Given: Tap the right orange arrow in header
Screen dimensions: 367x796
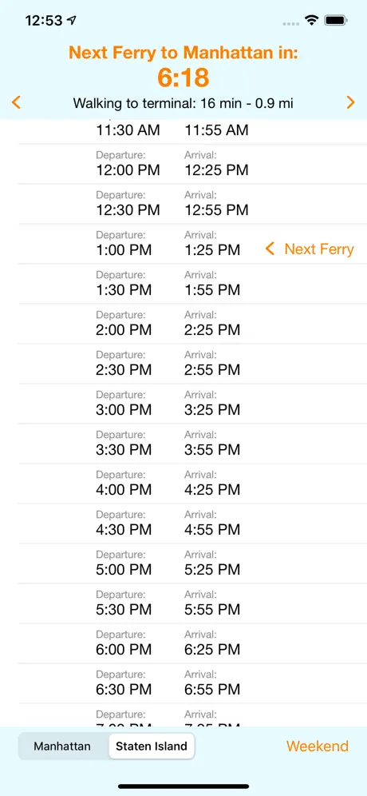Looking at the screenshot, I should pyautogui.click(x=351, y=102).
